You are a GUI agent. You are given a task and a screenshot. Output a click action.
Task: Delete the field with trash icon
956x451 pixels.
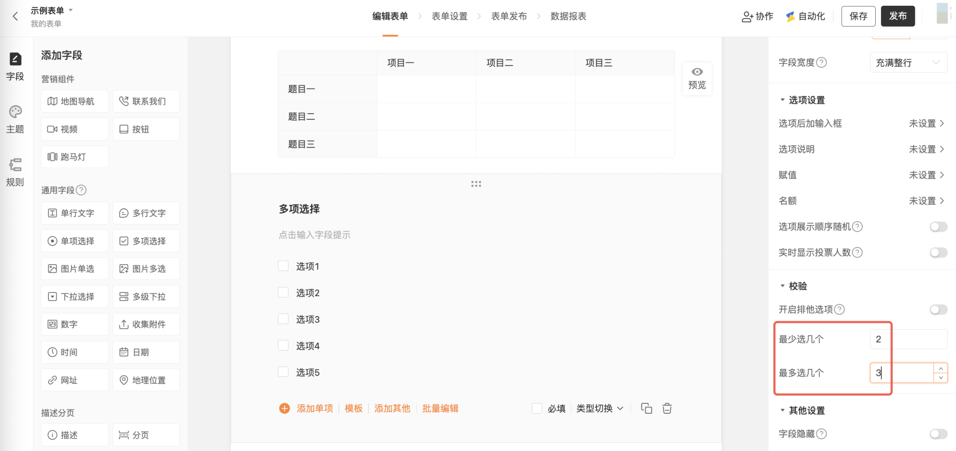pos(667,408)
